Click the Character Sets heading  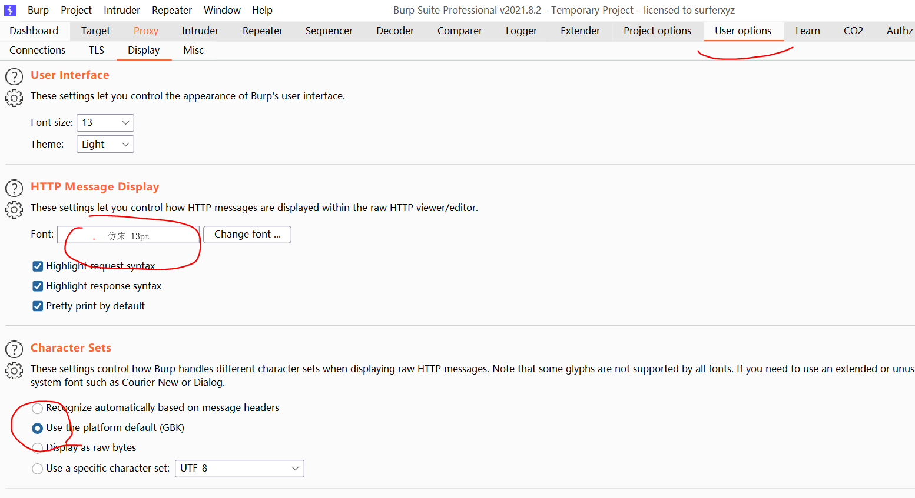coord(71,348)
